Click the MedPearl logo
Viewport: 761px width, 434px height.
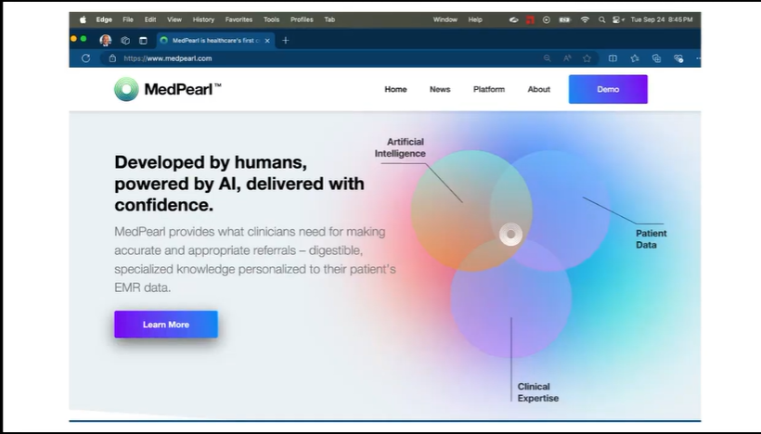pos(168,89)
